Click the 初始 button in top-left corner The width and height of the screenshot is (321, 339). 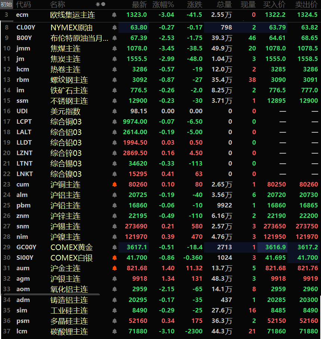pos(6,4)
